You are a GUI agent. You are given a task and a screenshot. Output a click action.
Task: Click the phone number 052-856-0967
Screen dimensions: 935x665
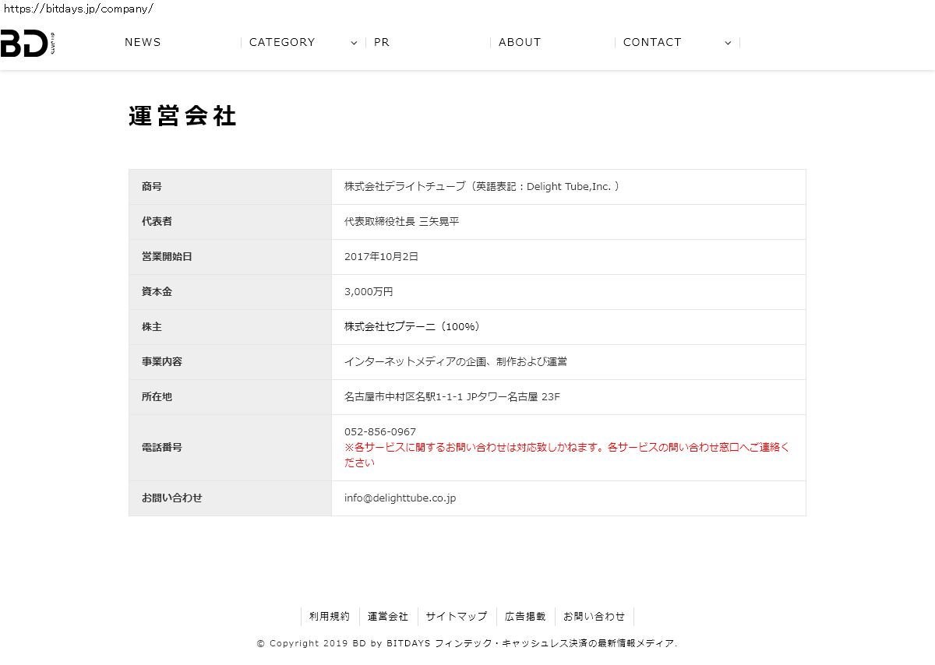point(380,432)
